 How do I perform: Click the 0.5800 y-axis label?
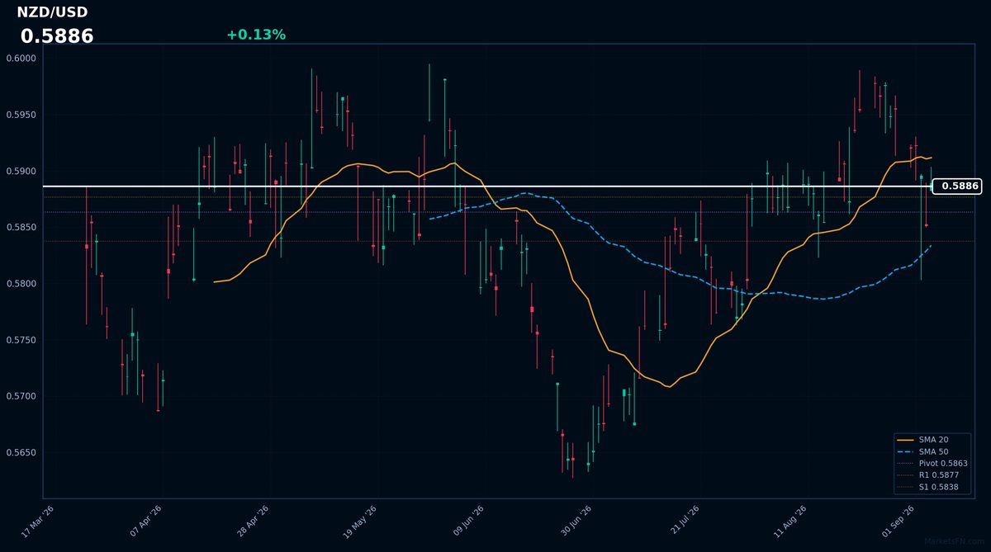pos(21,284)
